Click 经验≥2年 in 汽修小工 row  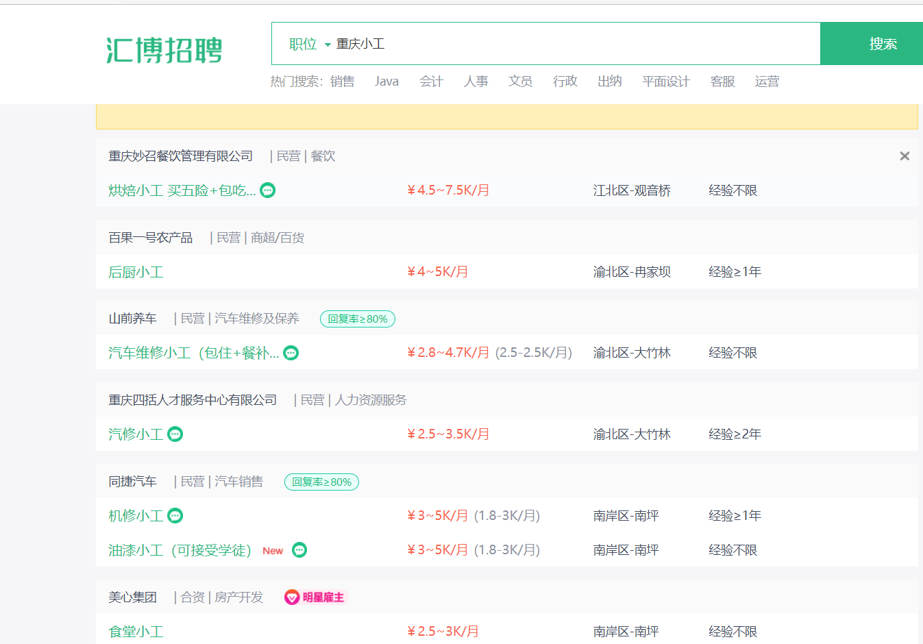[735, 434]
